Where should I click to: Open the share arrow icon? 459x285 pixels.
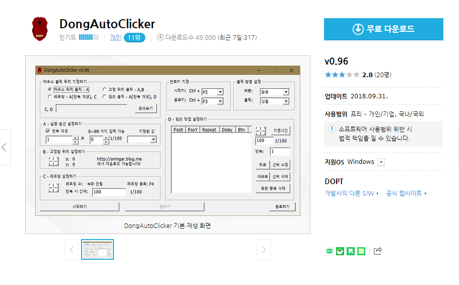pyautogui.click(x=377, y=251)
